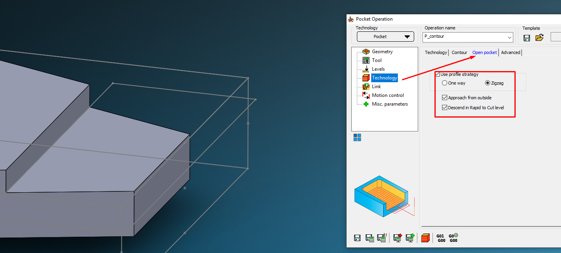Select Geometry in the operation tree
This screenshot has height=253, width=561.
(382, 52)
